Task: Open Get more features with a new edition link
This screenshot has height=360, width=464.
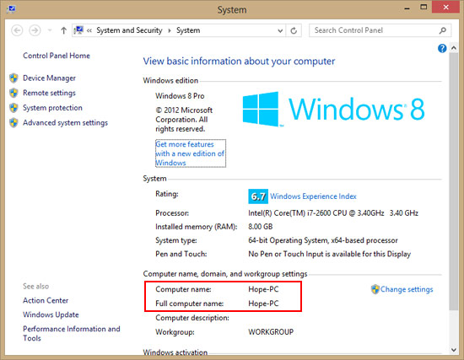Action: pyautogui.click(x=190, y=153)
